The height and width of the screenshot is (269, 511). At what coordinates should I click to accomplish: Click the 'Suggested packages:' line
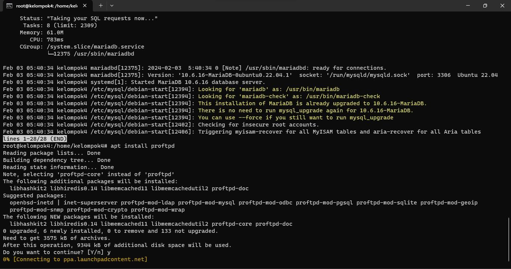tap(35, 196)
